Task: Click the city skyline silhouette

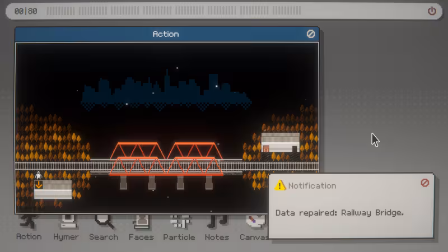Action: pyautogui.click(x=166, y=91)
